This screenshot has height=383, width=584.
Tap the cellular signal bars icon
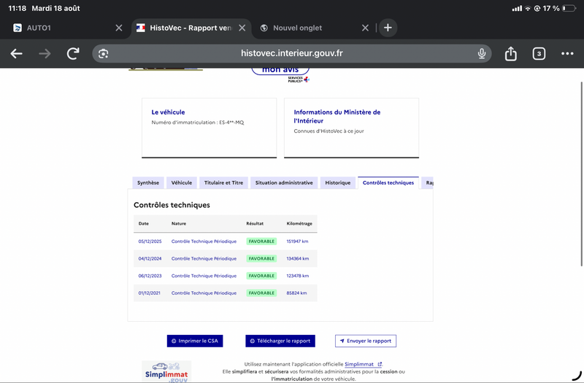pyautogui.click(x=517, y=8)
